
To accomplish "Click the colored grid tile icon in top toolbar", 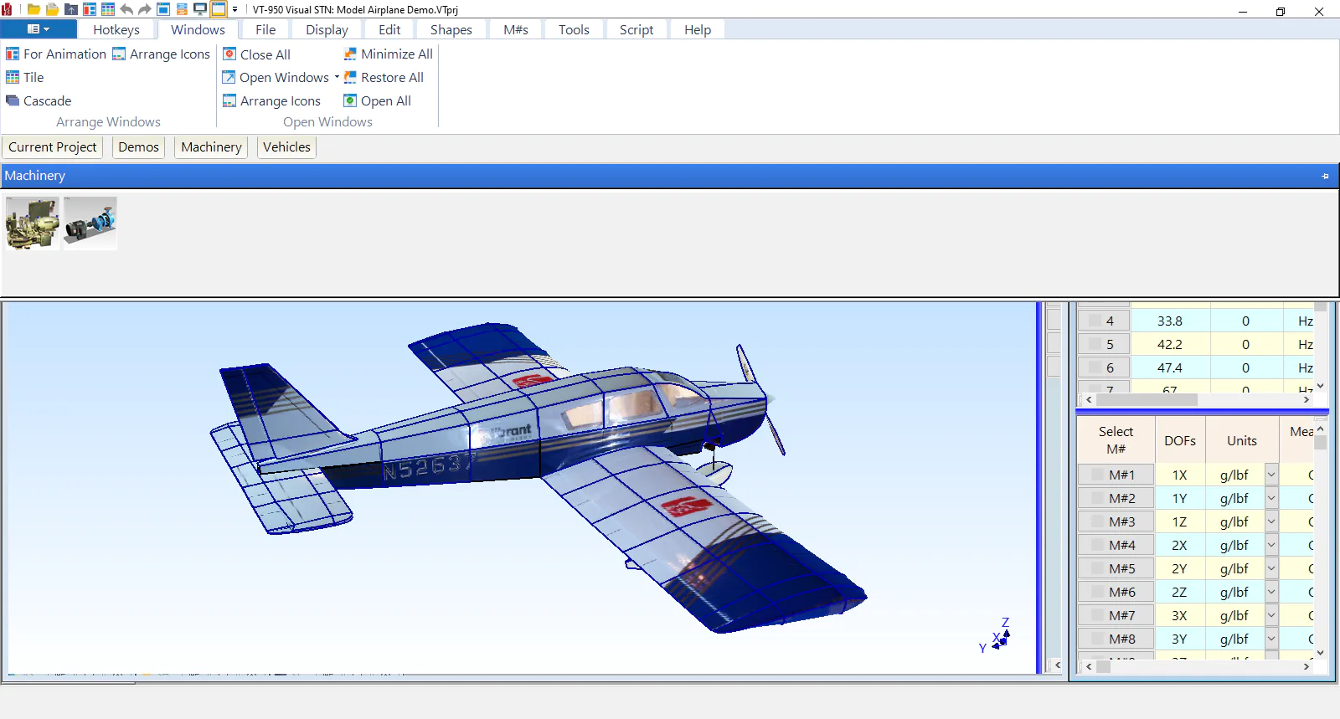I will tap(108, 9).
